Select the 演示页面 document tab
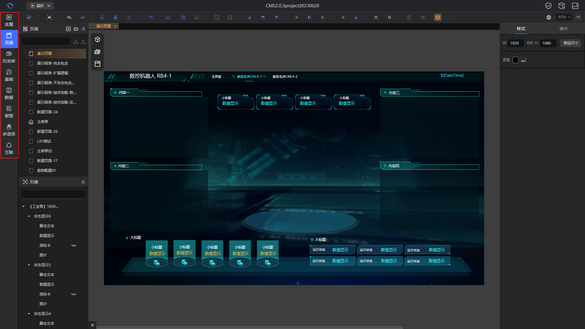Image resolution: width=585 pixels, height=329 pixels. coord(104,26)
